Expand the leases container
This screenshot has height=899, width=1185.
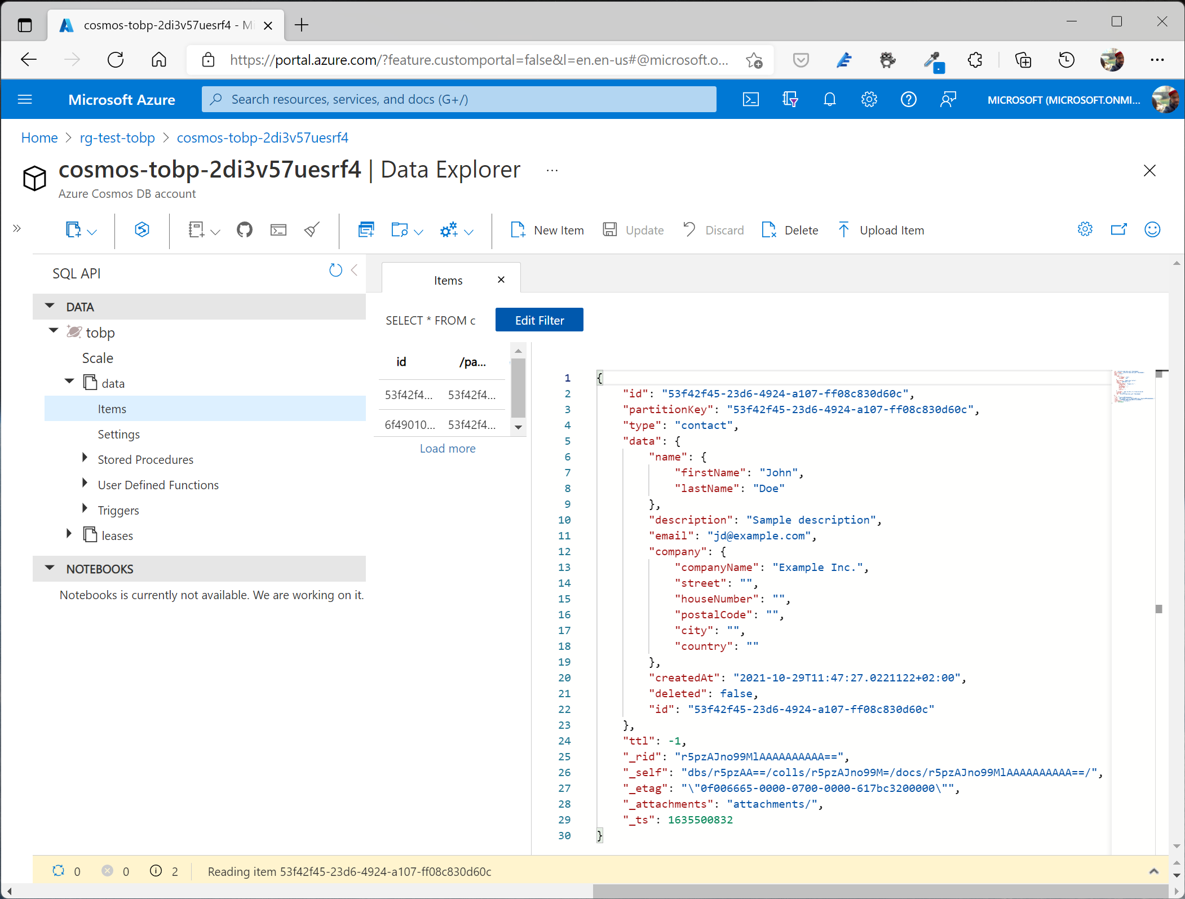pos(69,535)
